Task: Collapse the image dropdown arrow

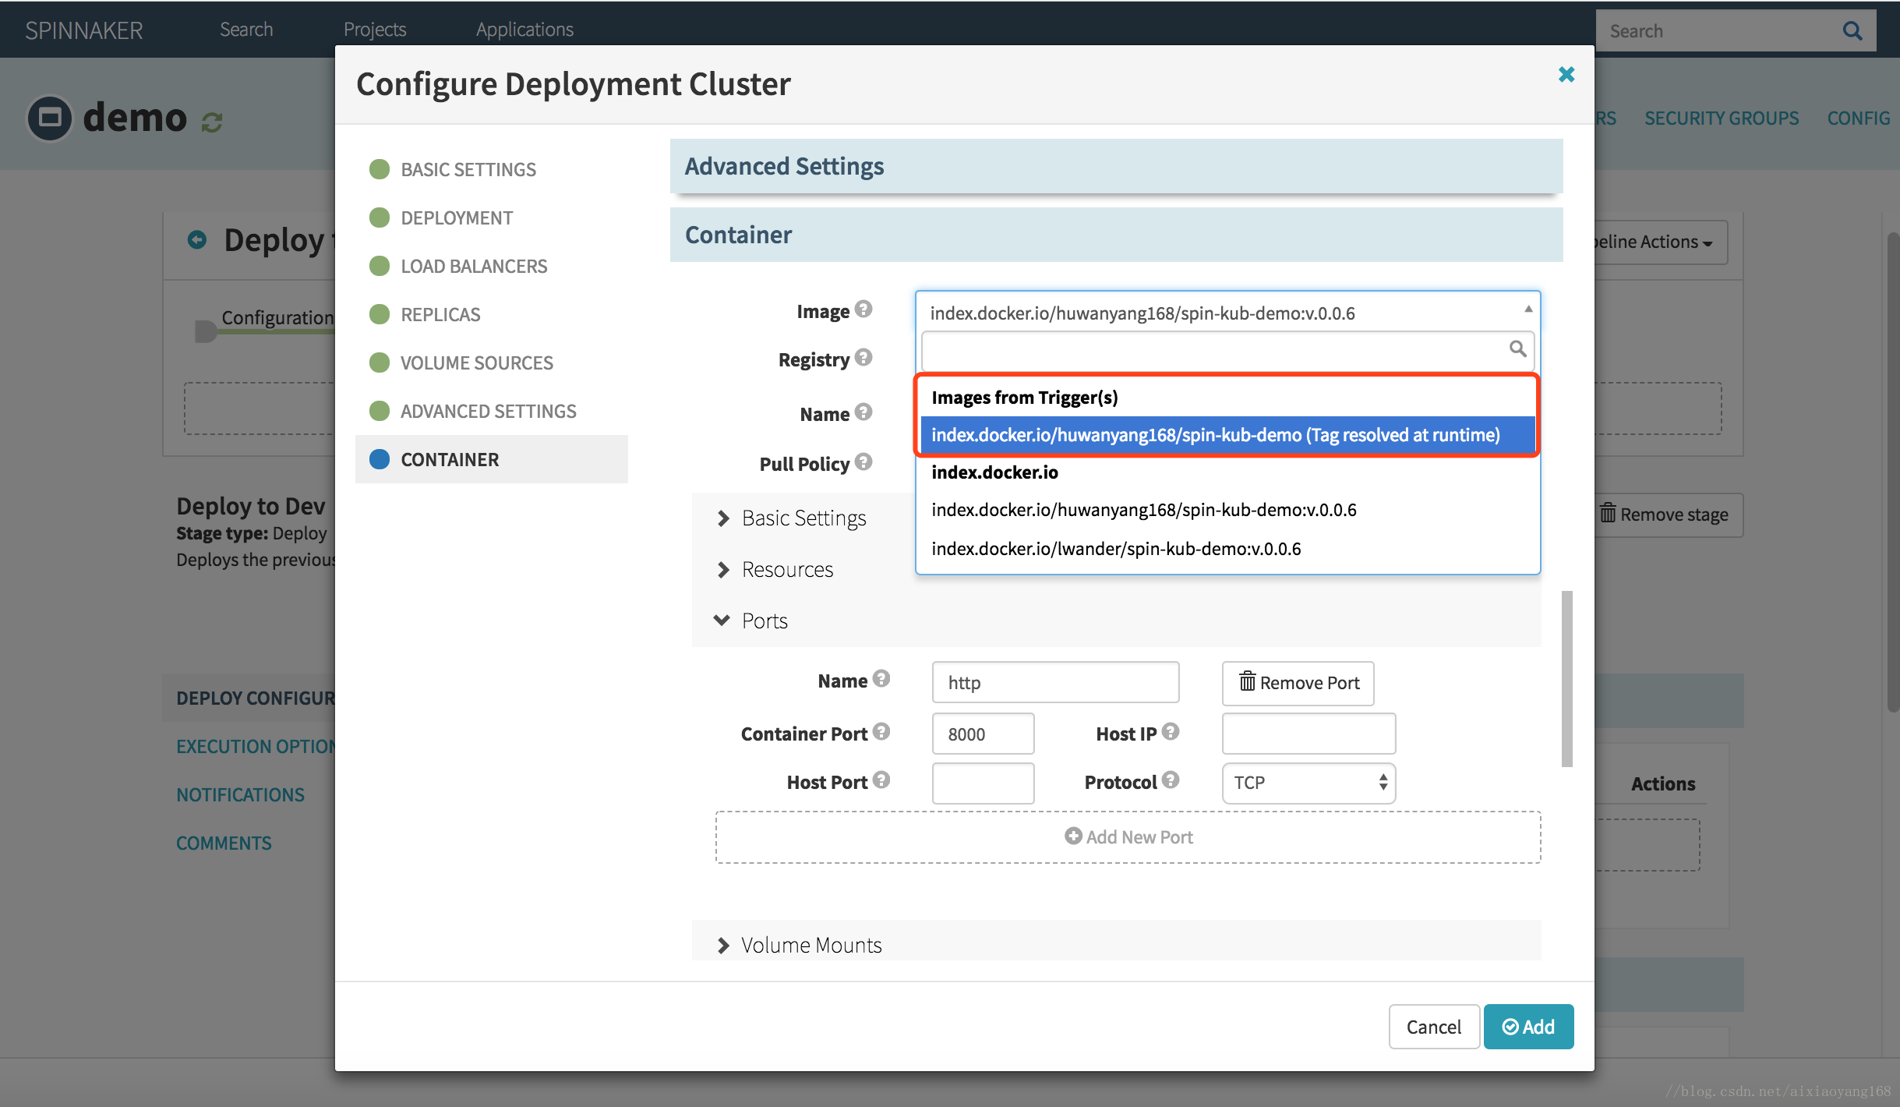Action: tap(1528, 309)
